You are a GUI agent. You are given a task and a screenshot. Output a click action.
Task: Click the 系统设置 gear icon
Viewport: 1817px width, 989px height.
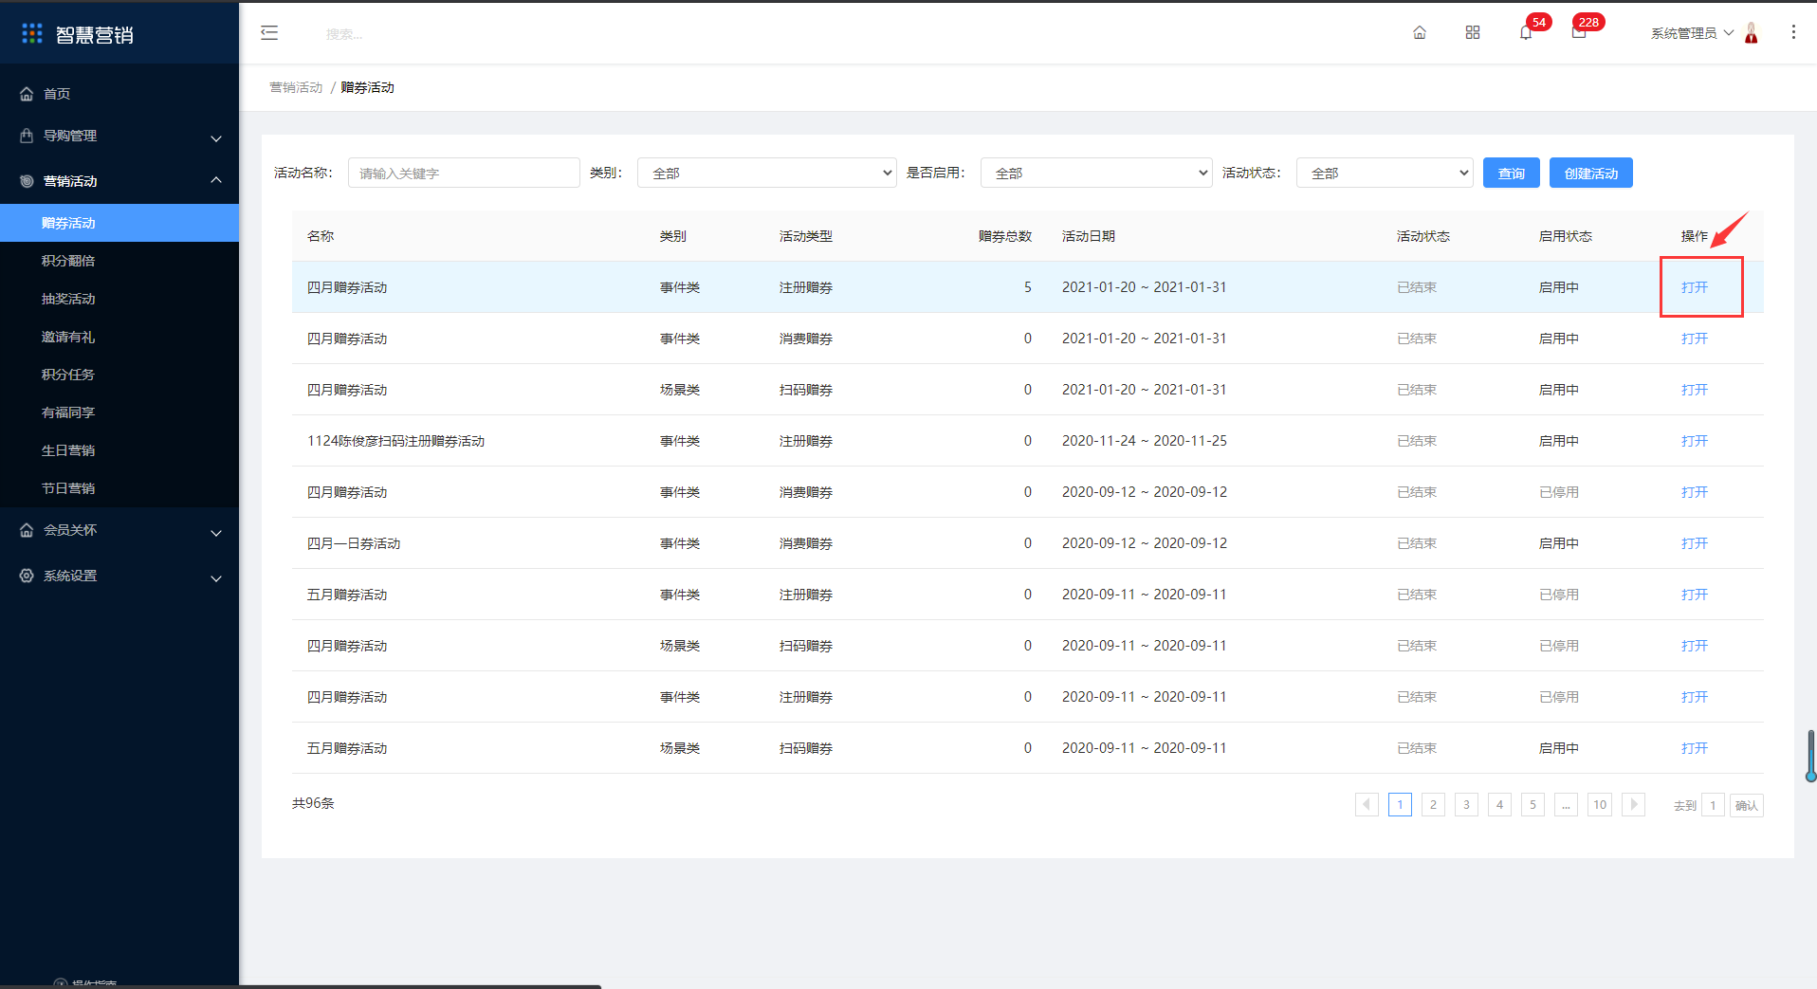[x=27, y=576]
